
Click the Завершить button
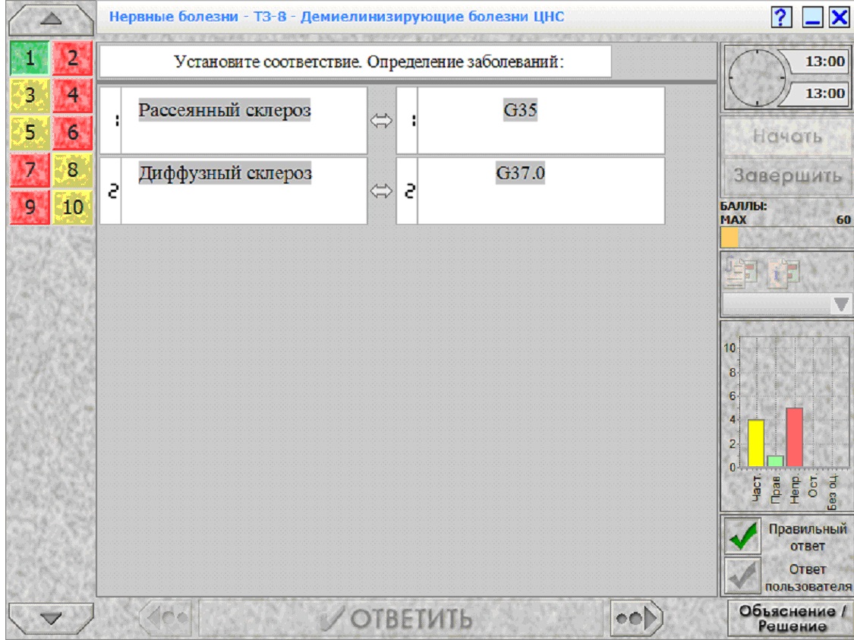[787, 176]
